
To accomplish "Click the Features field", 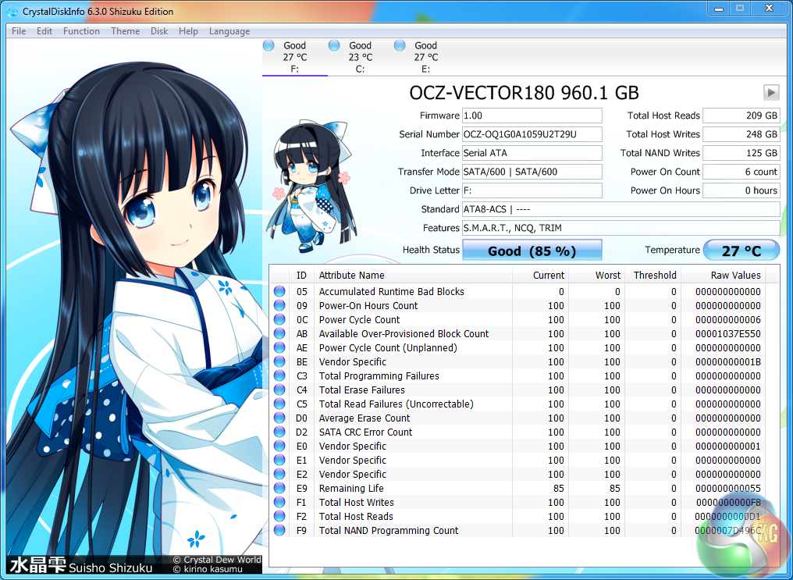I will (x=621, y=227).
